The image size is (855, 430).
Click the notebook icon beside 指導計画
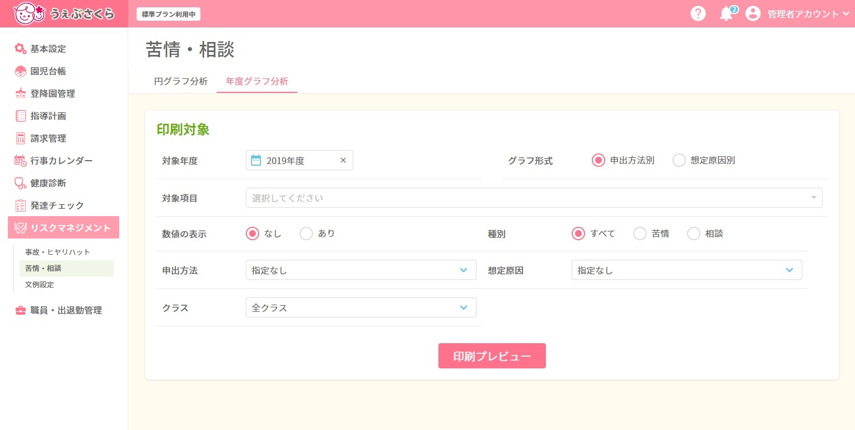pyautogui.click(x=20, y=116)
